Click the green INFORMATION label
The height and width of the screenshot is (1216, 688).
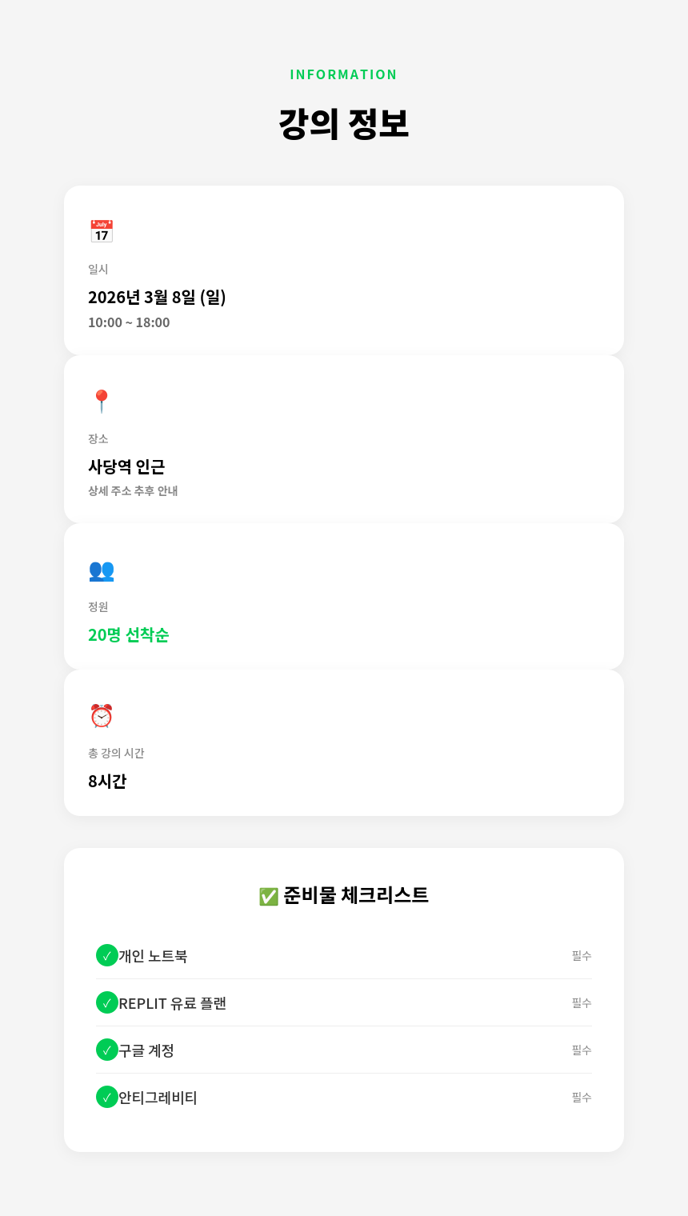344,74
